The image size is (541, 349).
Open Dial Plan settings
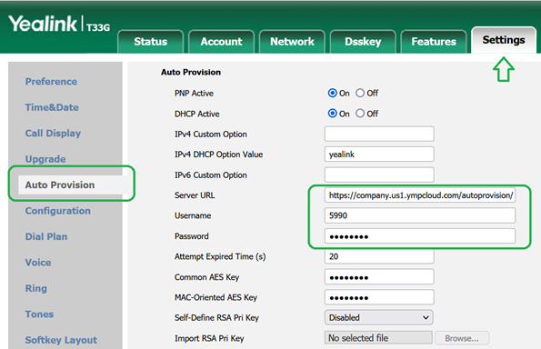point(46,236)
